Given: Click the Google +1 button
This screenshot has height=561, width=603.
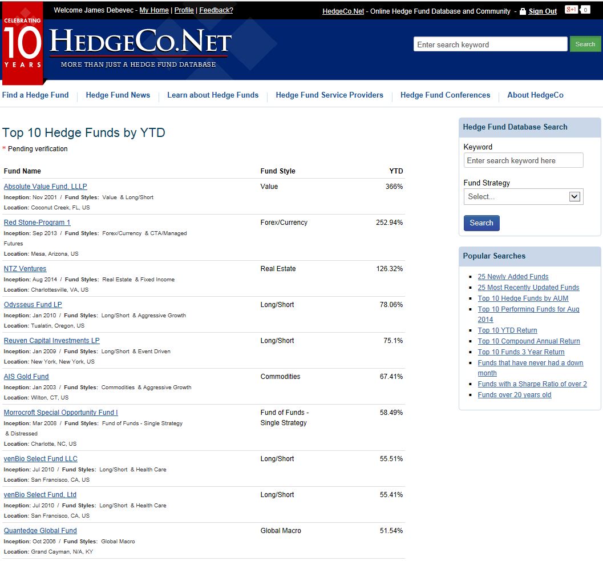Looking at the screenshot, I should pos(572,10).
